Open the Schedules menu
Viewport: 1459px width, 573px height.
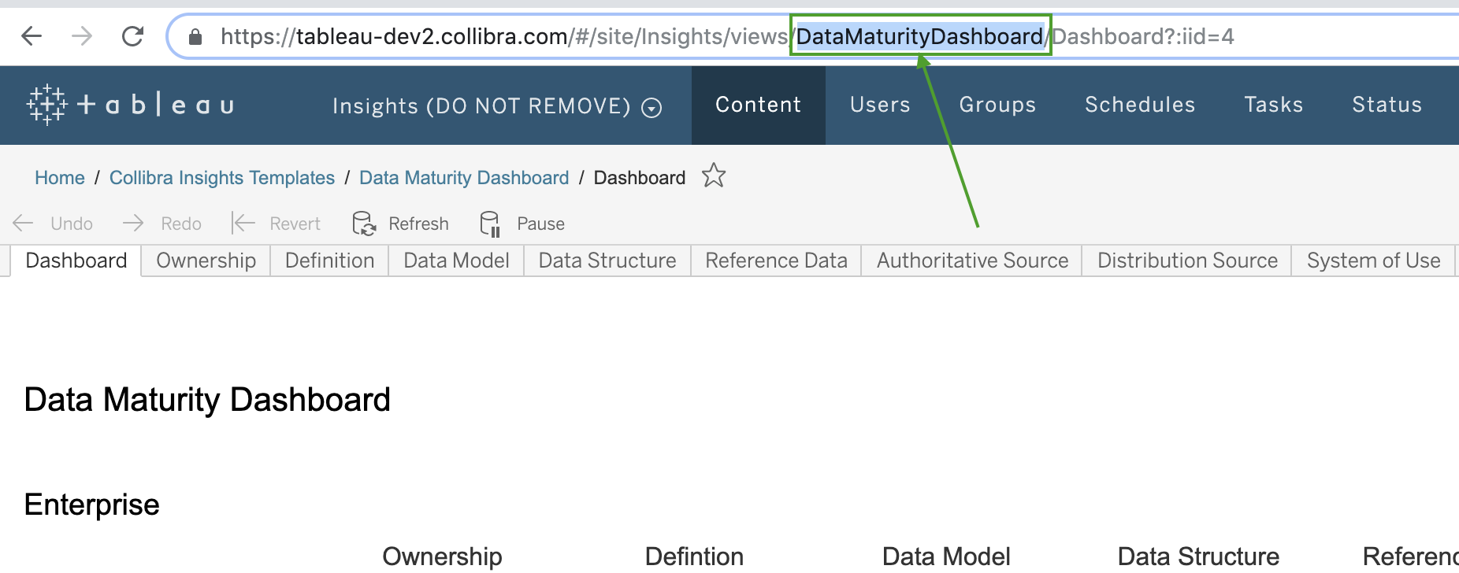coord(1139,105)
